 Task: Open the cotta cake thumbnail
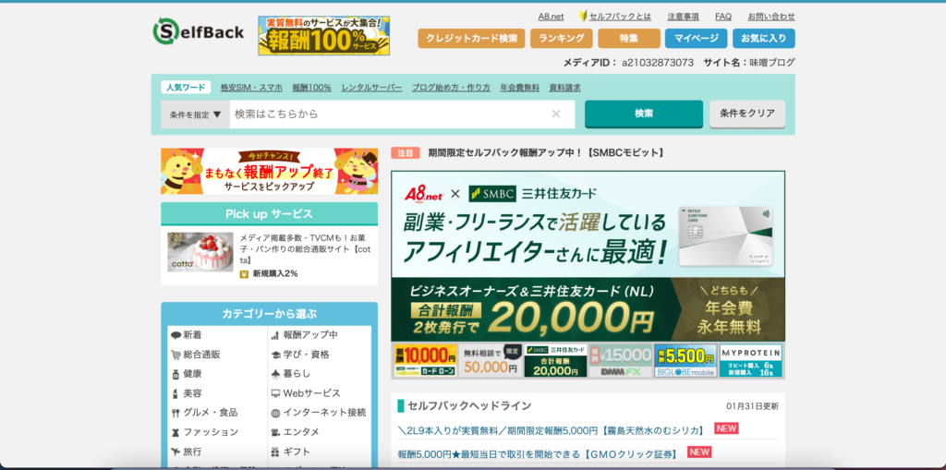tap(200, 252)
